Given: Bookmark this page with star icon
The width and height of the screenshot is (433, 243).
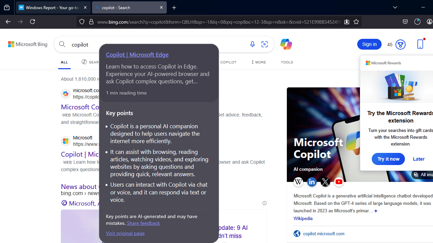Looking at the screenshot, I should click(356, 22).
